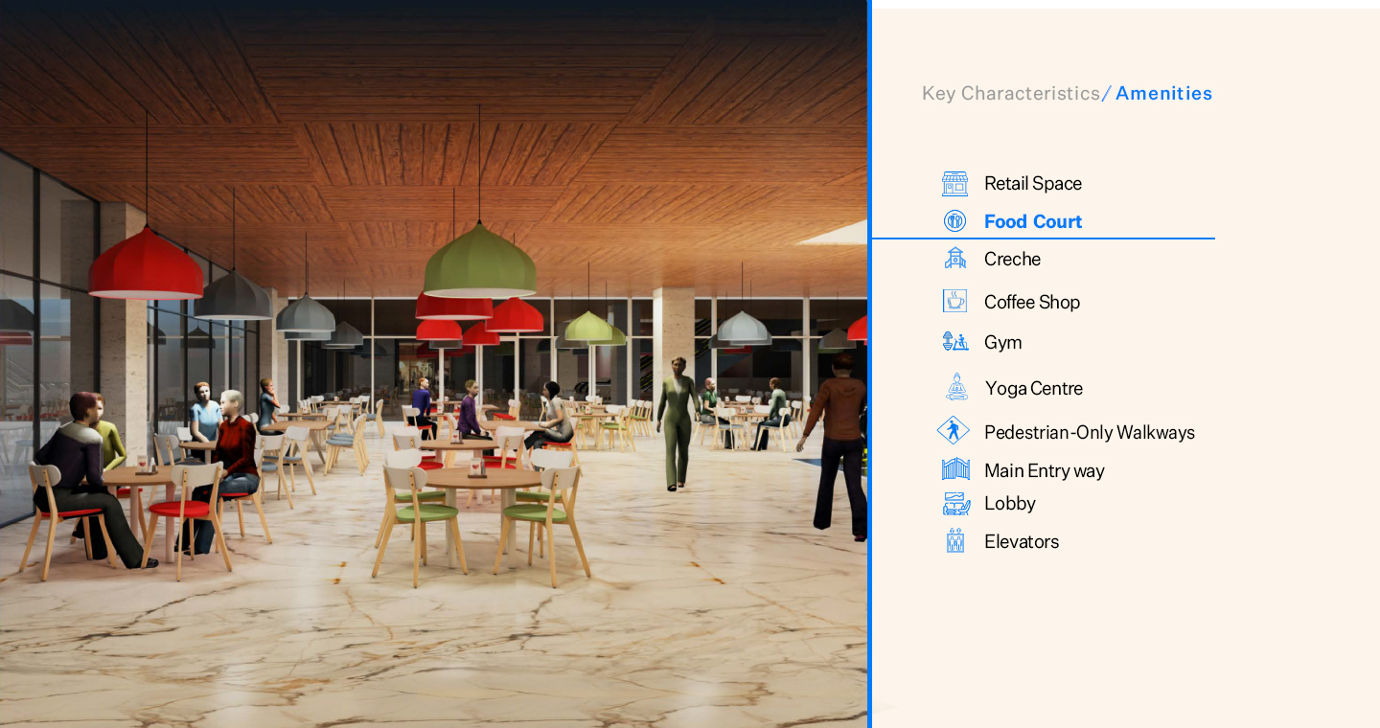Image resolution: width=1380 pixels, height=728 pixels.
Task: Show the Coffee Shop amenity
Action: 1032,302
